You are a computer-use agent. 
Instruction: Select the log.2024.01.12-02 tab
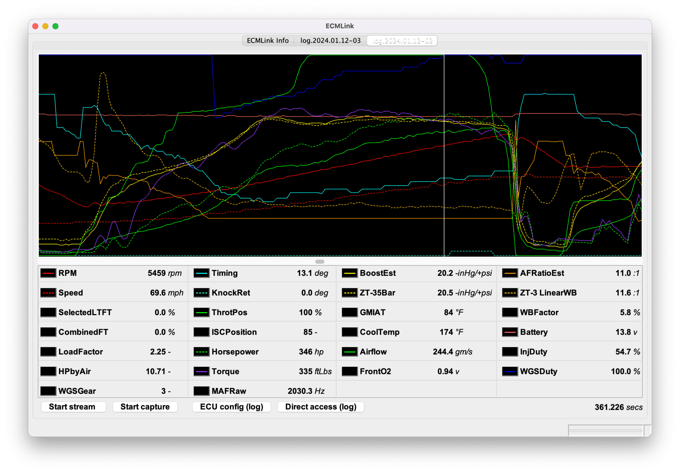click(x=402, y=41)
